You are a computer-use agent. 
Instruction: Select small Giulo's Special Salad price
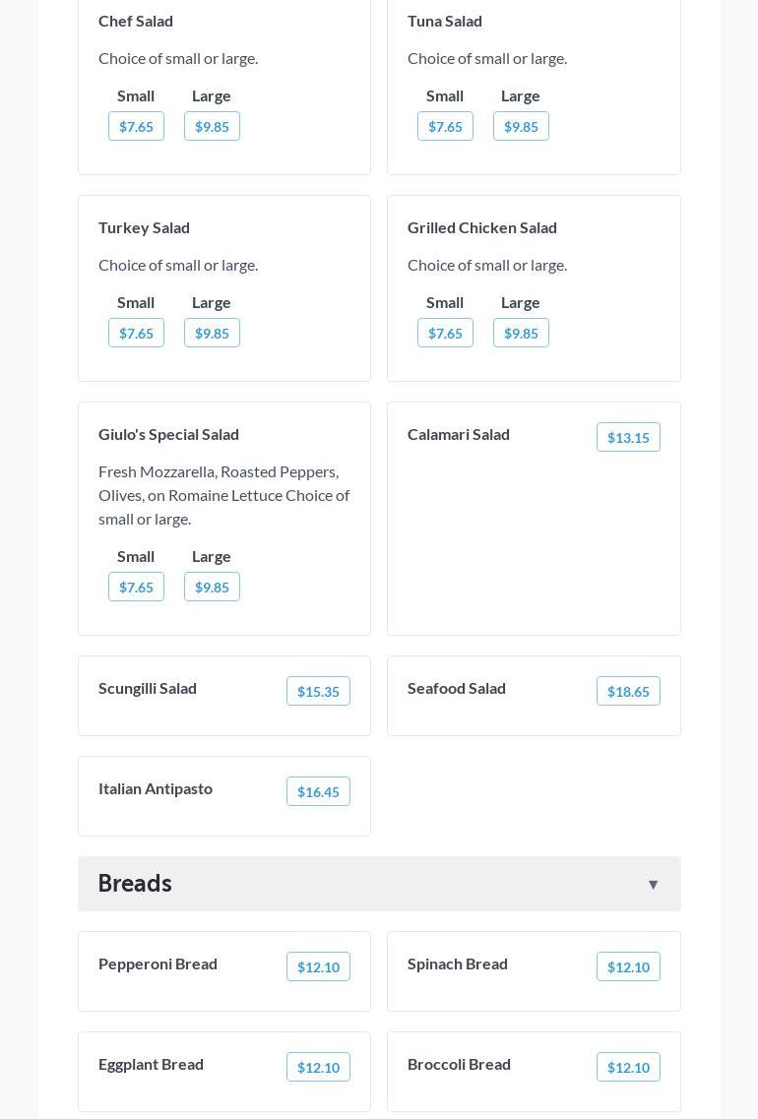click(x=136, y=588)
